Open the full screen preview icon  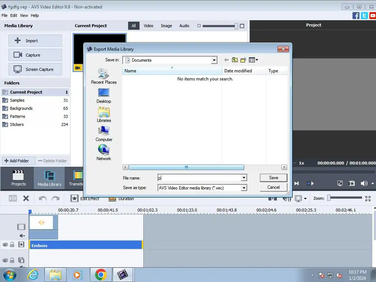[x=340, y=184]
